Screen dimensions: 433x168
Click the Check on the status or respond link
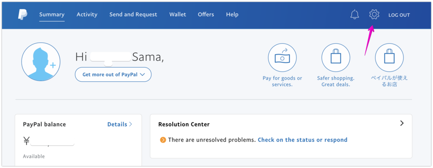pos(302,140)
